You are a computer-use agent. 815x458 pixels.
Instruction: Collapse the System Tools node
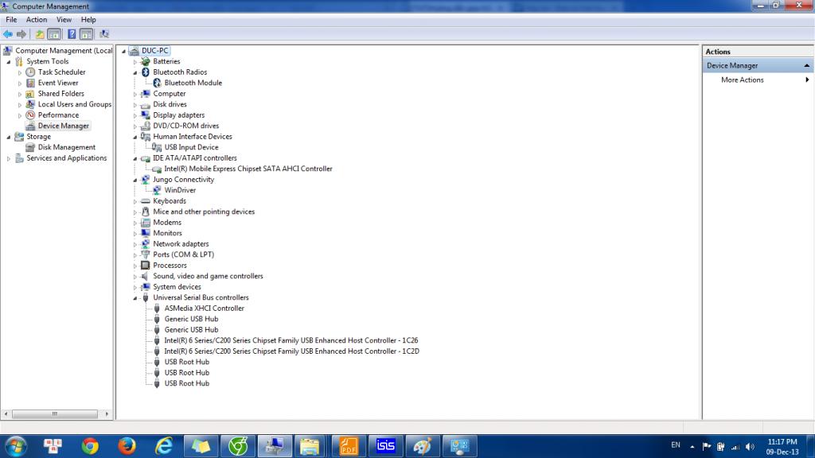(x=8, y=62)
